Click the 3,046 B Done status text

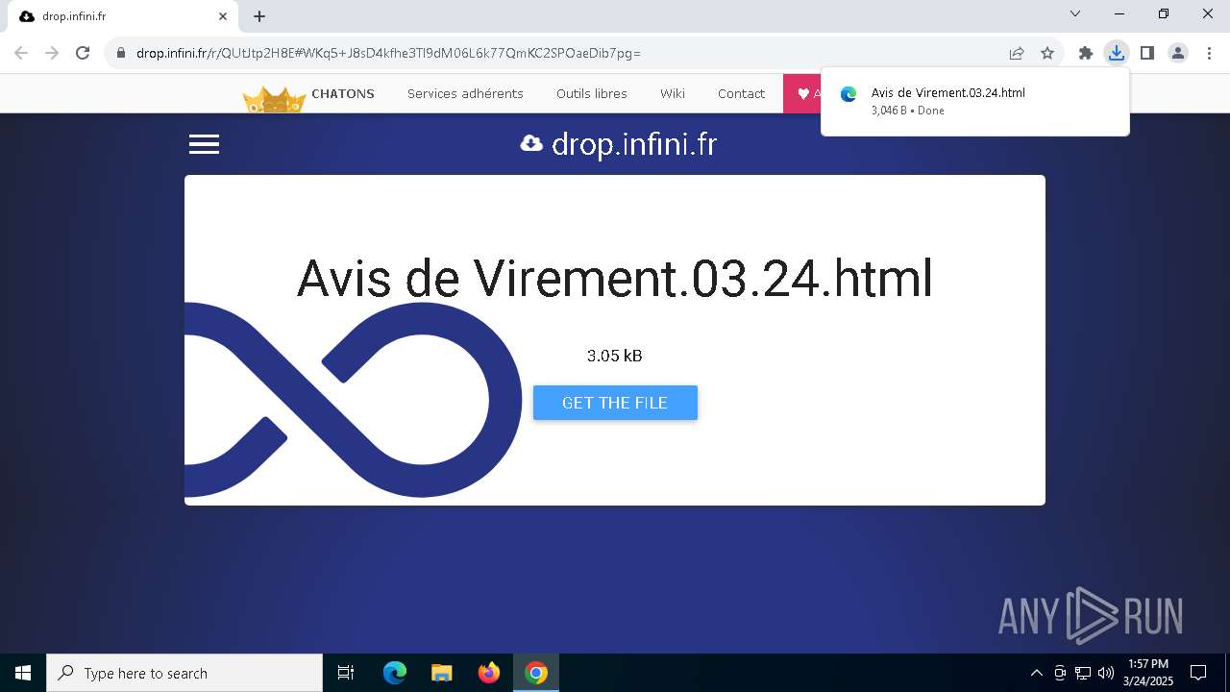click(x=907, y=111)
